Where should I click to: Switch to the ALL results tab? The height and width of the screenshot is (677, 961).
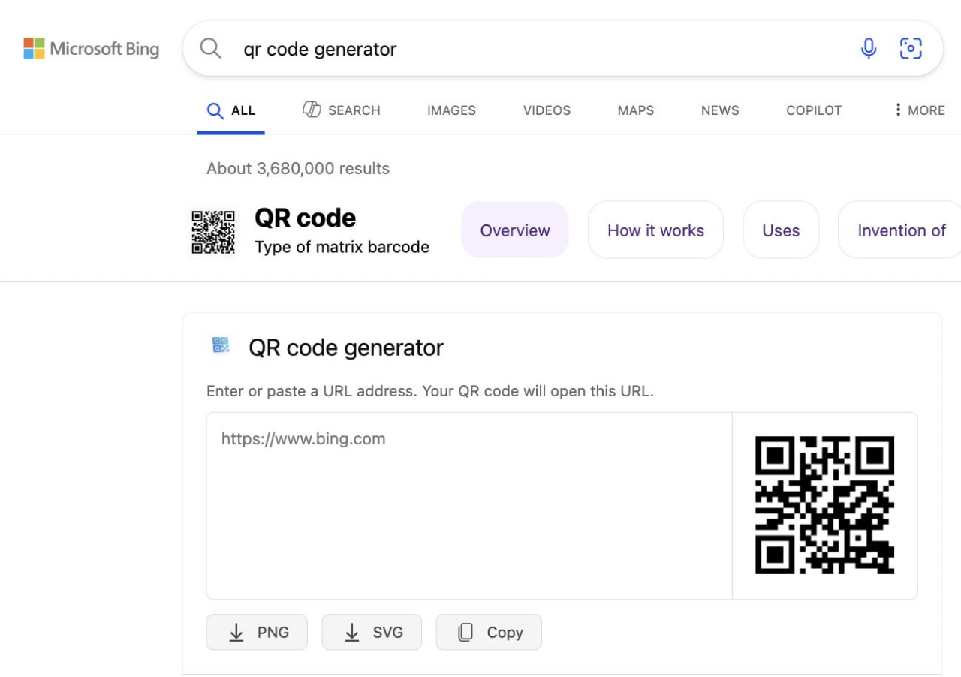click(231, 110)
